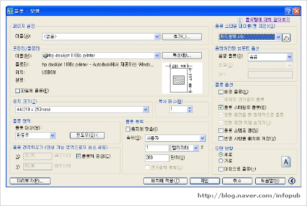
Task: Enable the plot stamp on (N) checkbox
Action: coord(221,131)
